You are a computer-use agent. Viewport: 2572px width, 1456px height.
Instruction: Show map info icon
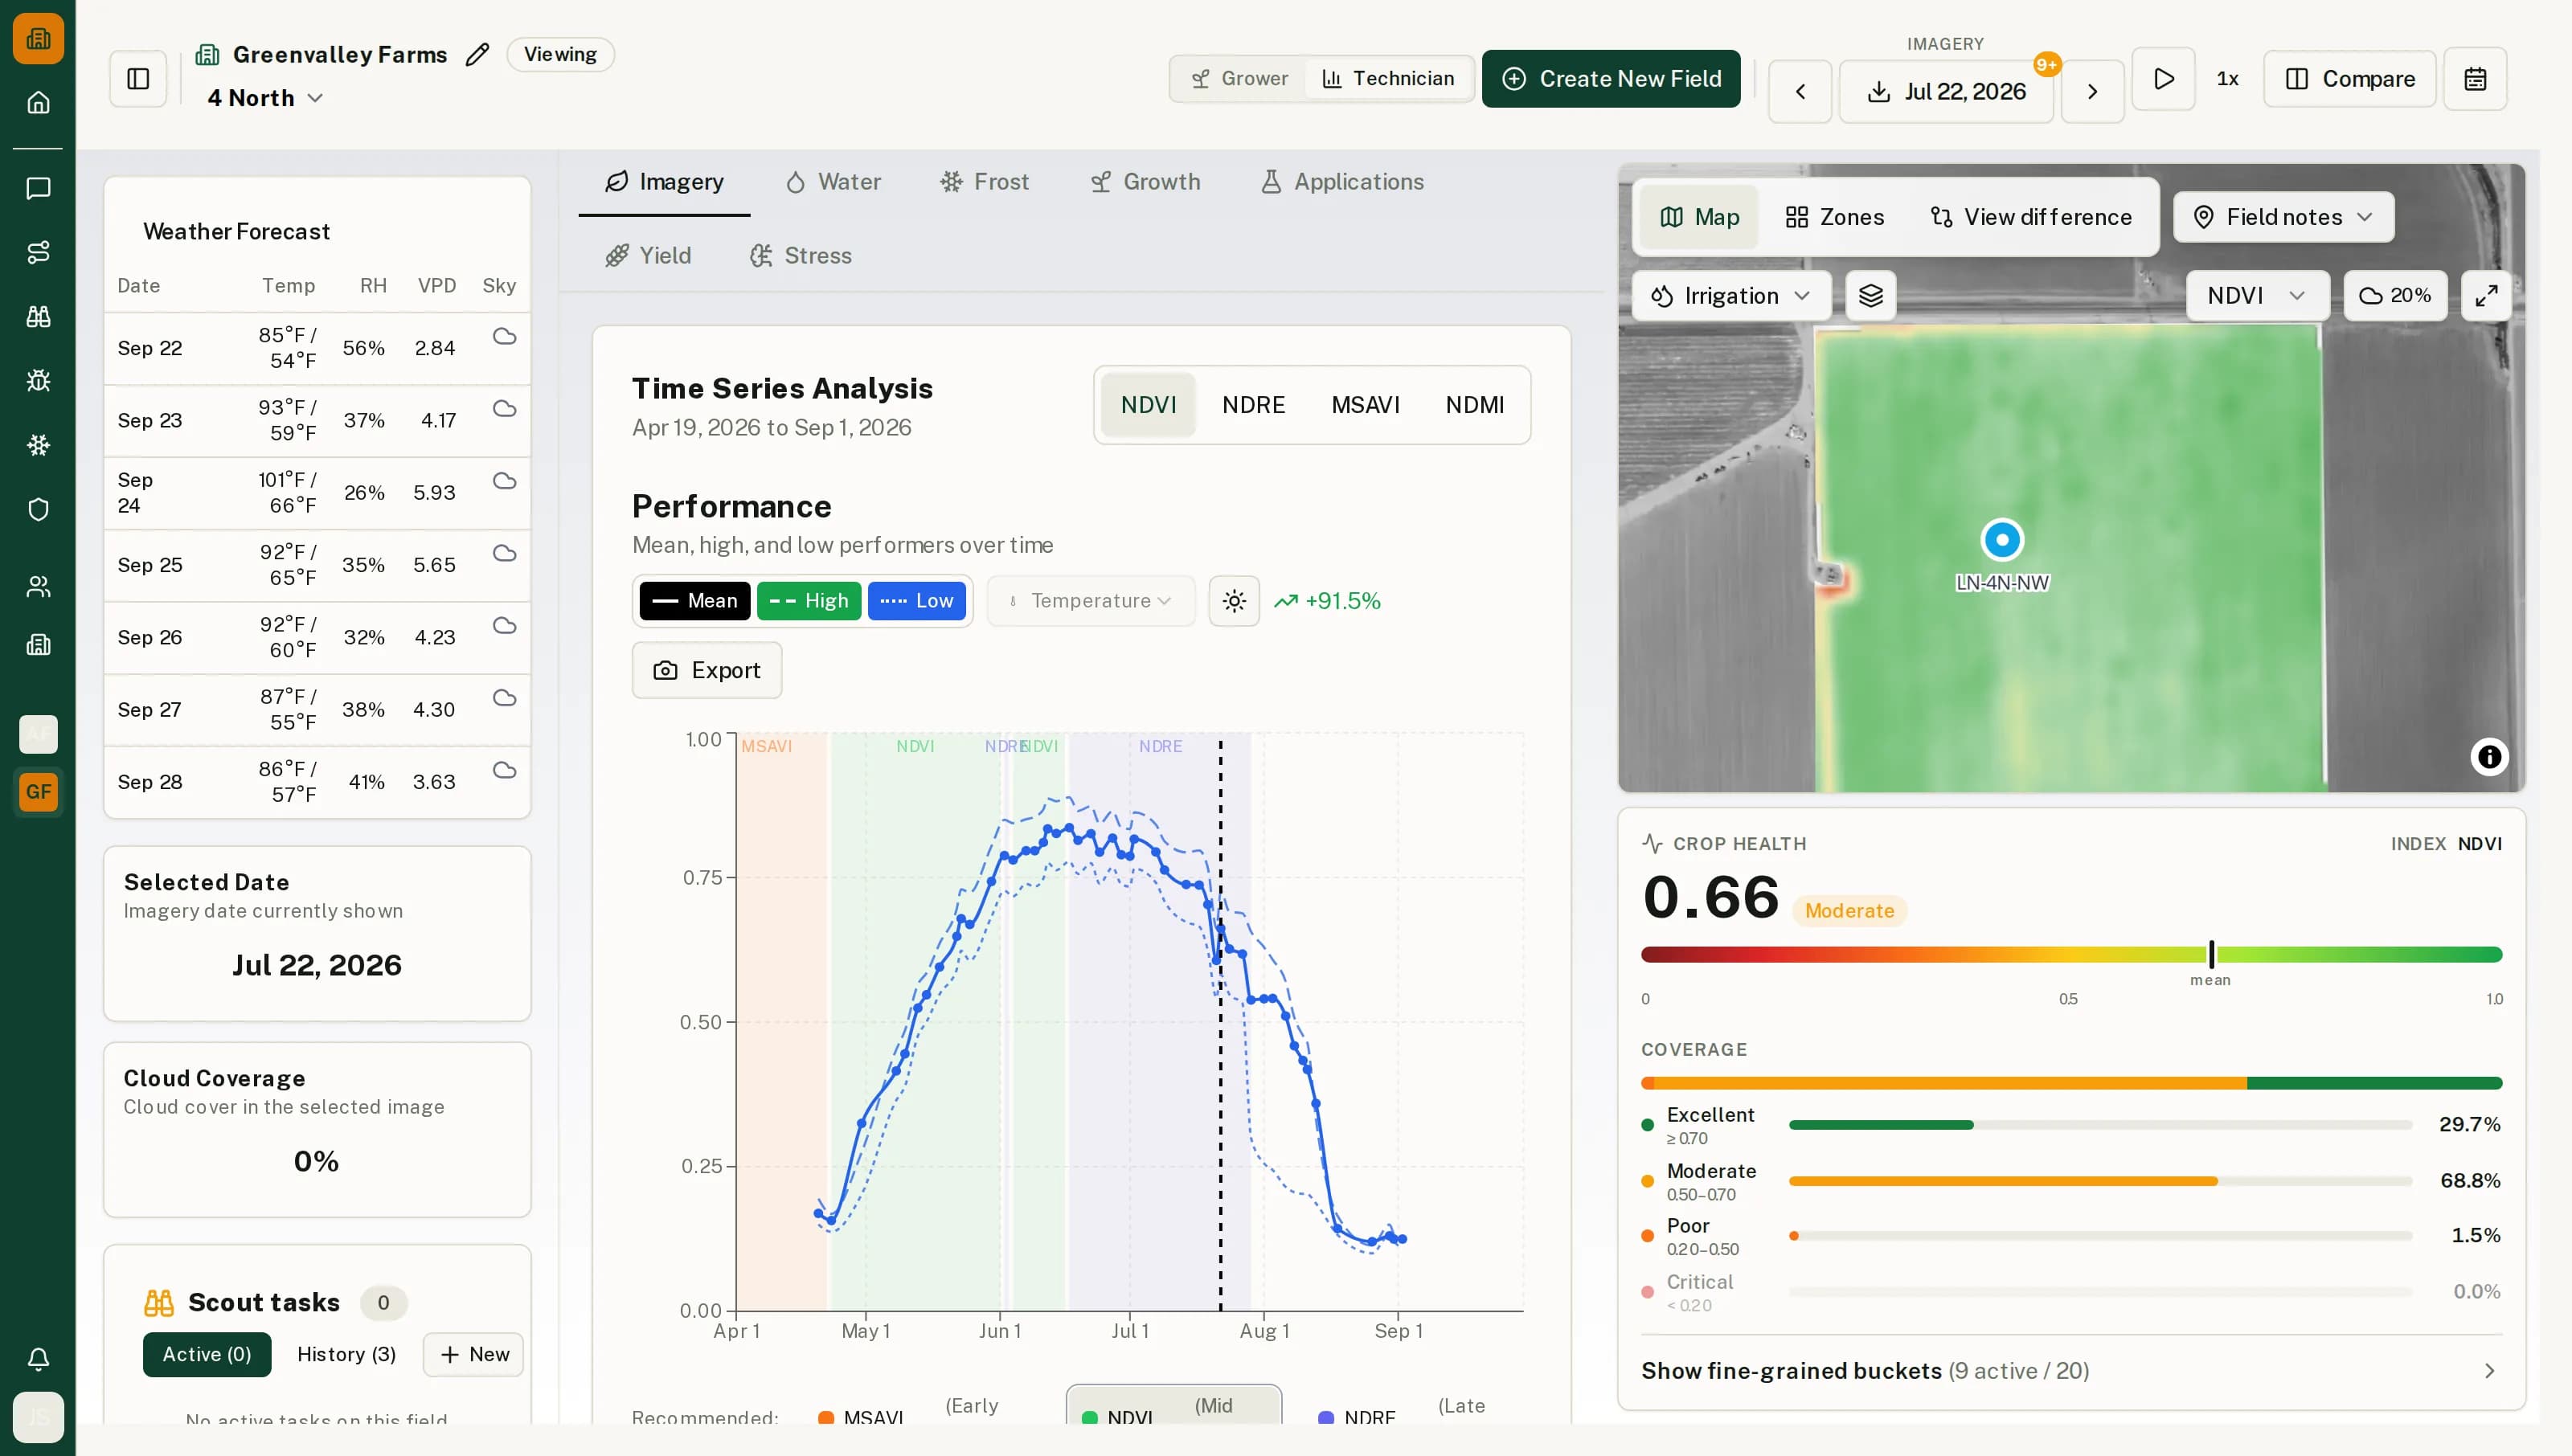point(2489,757)
